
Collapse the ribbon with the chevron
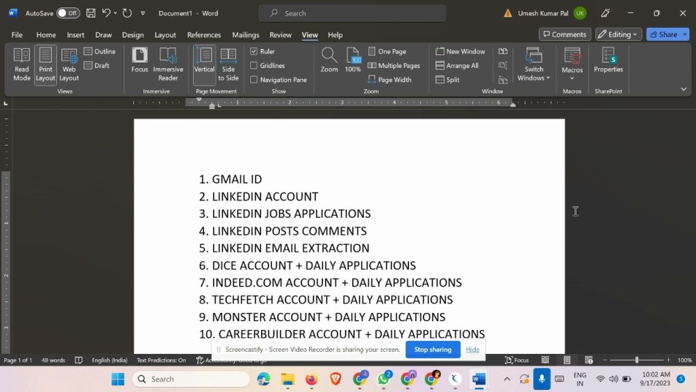pyautogui.click(x=684, y=89)
